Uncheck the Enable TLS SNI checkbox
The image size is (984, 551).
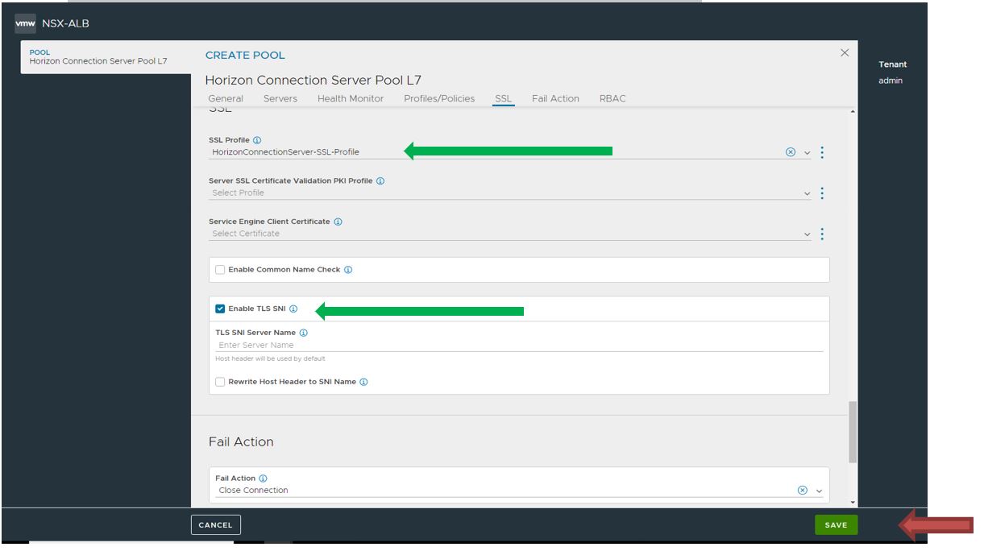click(x=220, y=309)
